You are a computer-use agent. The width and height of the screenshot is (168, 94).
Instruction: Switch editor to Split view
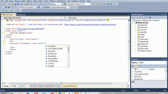(x=14, y=86)
